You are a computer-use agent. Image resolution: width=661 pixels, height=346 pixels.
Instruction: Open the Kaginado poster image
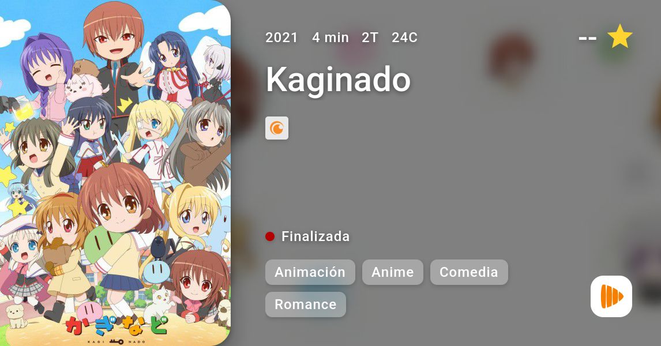point(115,173)
